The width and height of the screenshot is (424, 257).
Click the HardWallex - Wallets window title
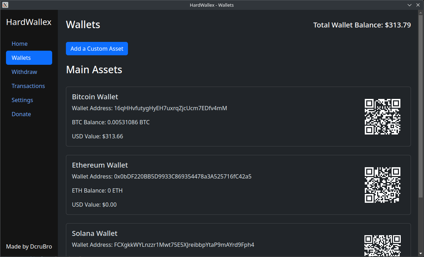coord(211,5)
